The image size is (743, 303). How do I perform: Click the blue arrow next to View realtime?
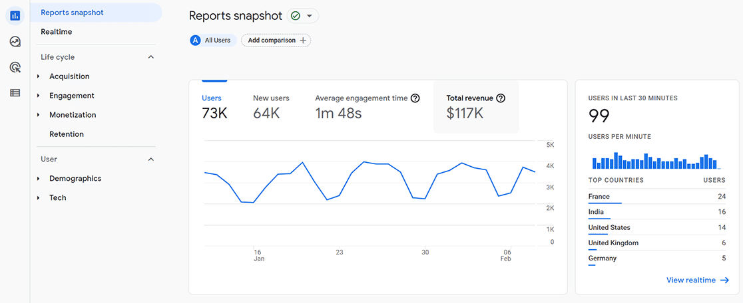pos(724,280)
